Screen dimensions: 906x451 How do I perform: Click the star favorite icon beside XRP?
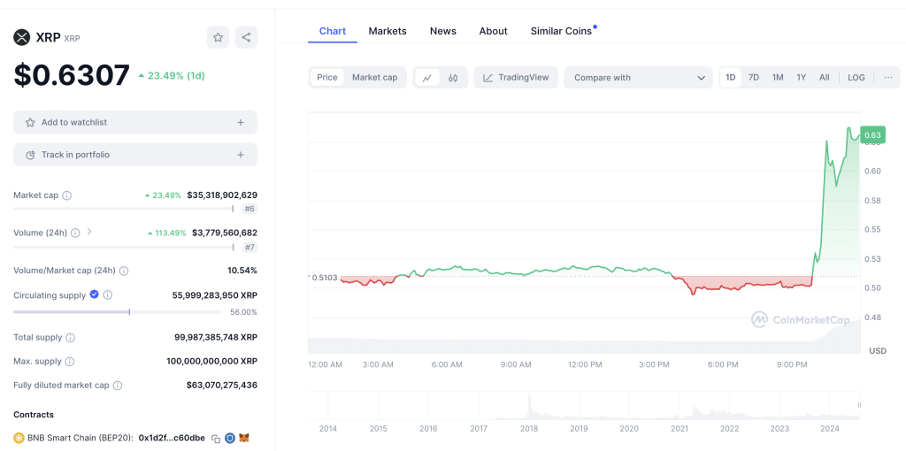click(218, 37)
